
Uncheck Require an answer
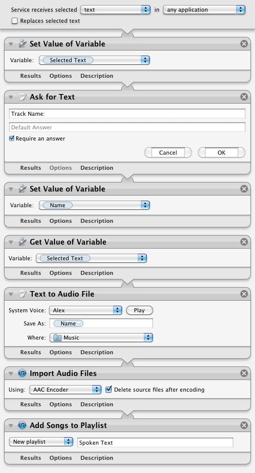click(12, 138)
